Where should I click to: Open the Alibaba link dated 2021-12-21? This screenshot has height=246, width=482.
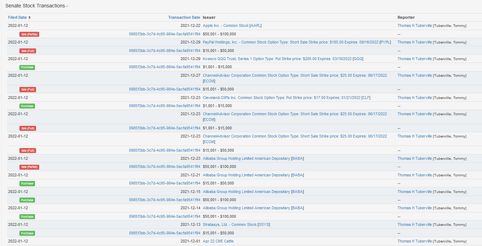point(246,175)
